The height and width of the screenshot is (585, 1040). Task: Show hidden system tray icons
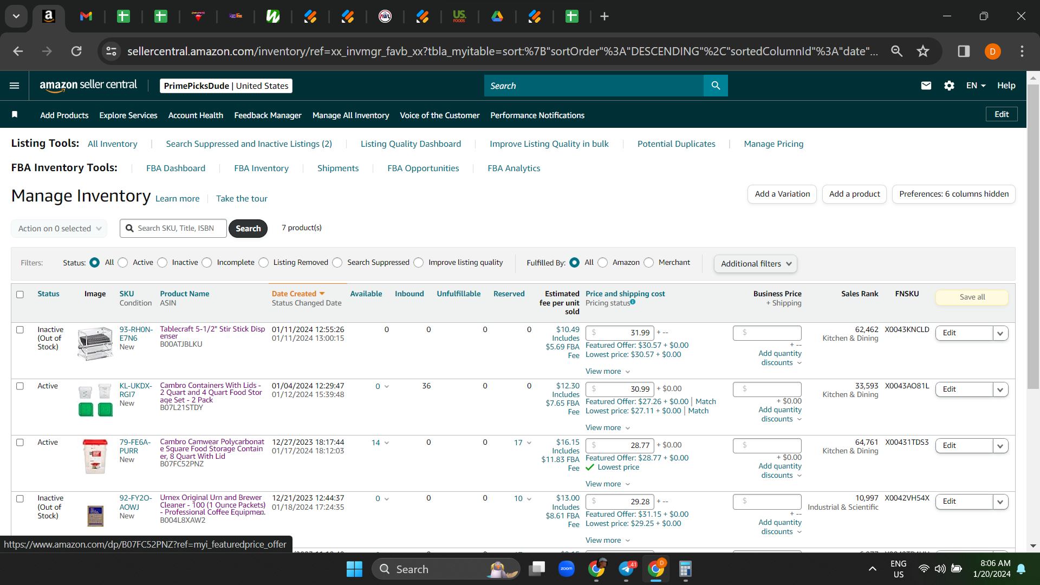(872, 569)
